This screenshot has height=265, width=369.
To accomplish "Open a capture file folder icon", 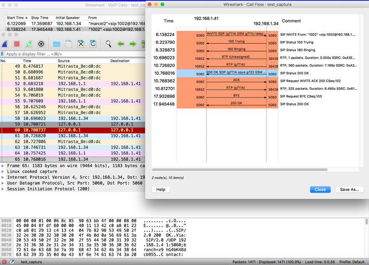I will point(56,44).
